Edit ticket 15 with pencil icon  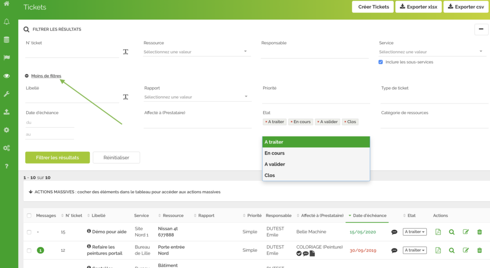point(466,232)
